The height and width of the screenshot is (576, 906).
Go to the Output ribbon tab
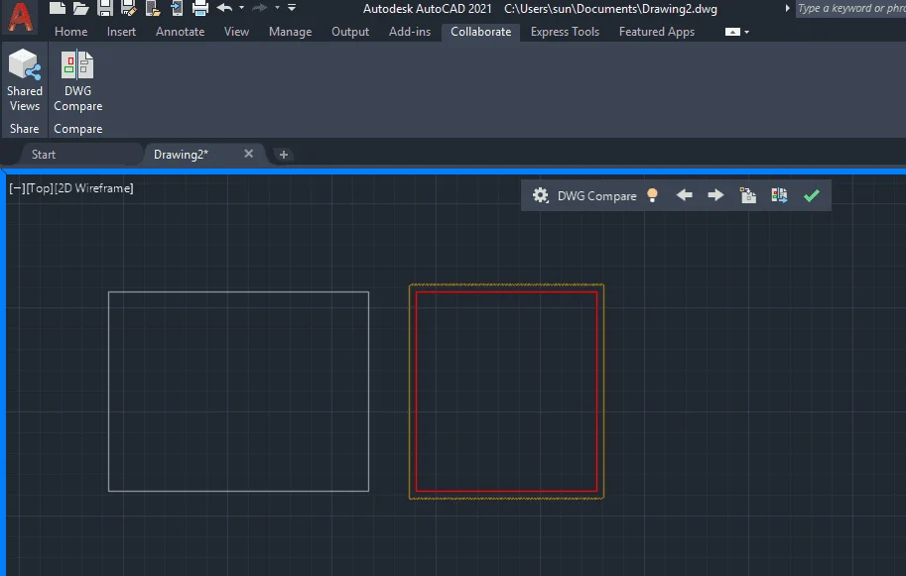350,32
